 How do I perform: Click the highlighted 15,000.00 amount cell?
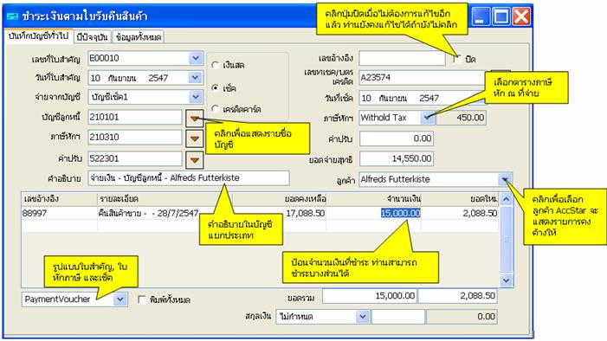pyautogui.click(x=400, y=213)
